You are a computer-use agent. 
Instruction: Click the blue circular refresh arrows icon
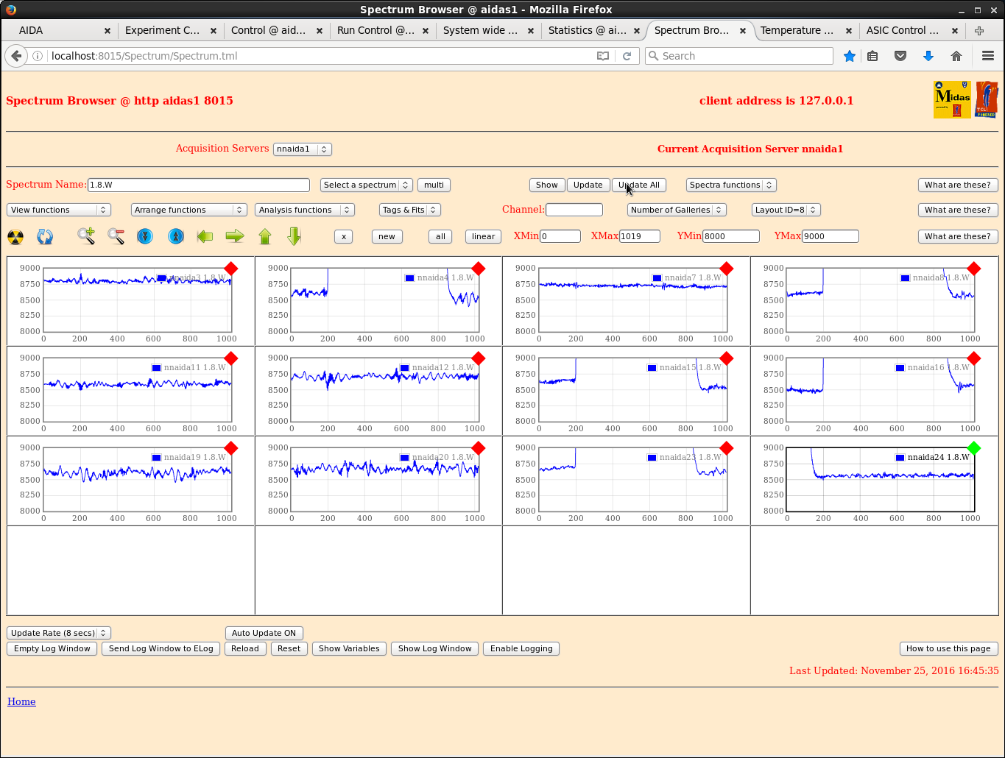tap(45, 236)
